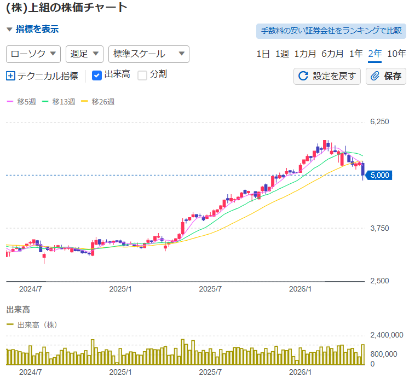This screenshot has height=378, width=409.
Task: Collapse the 指標を表示 triangle icon
Action: (9, 30)
